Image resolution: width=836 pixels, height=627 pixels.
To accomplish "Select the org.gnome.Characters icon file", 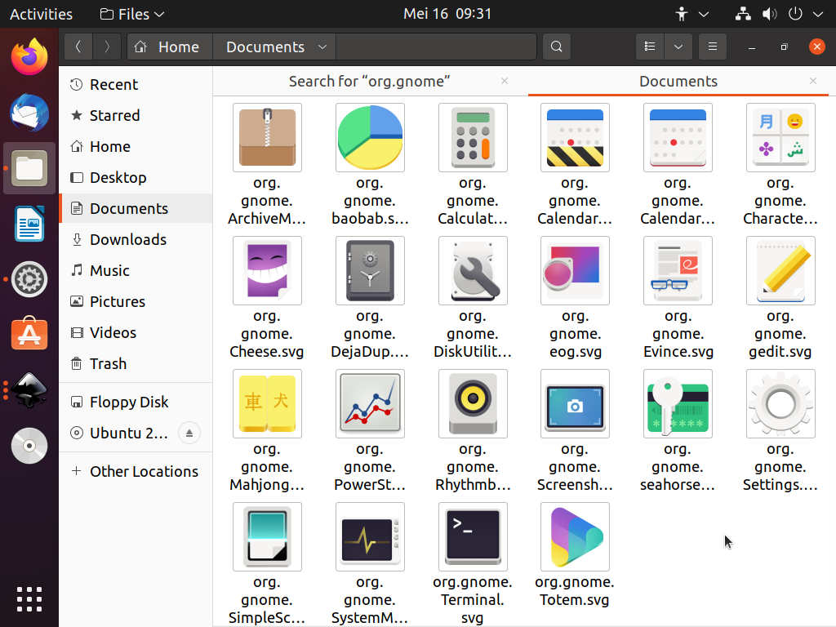I will tap(780, 137).
